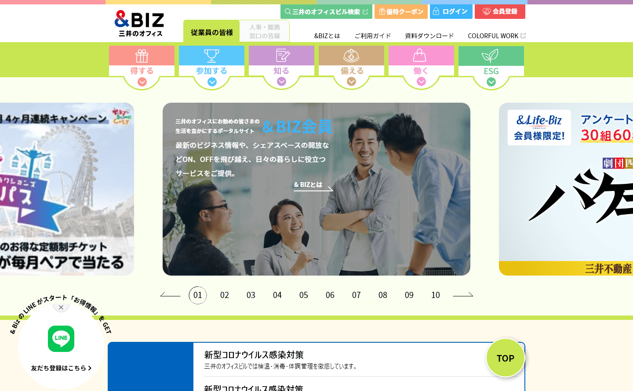
Task: Select slide 07 in pagination
Action: tap(357, 295)
